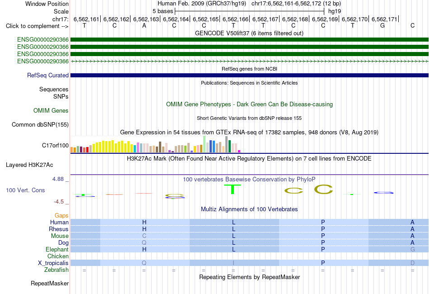Click the dark blue RefSeq Curated gene bar
Image resolution: width=429 pixels, height=294 pixels.
pos(249,76)
